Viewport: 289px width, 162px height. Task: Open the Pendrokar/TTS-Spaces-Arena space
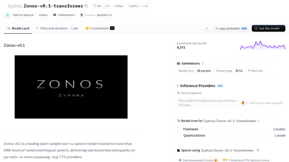pos(246,160)
